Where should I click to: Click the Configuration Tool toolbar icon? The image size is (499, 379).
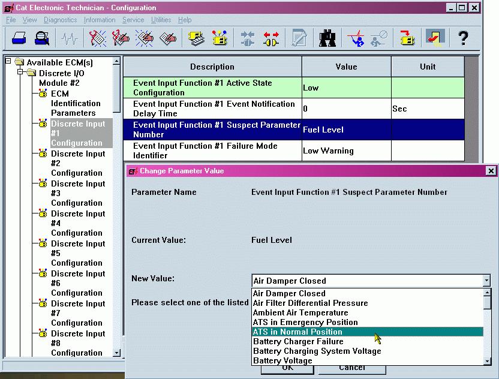[x=220, y=38]
